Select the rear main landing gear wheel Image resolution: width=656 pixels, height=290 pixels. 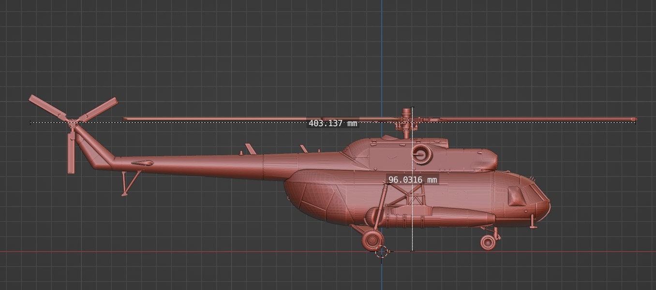372,240
